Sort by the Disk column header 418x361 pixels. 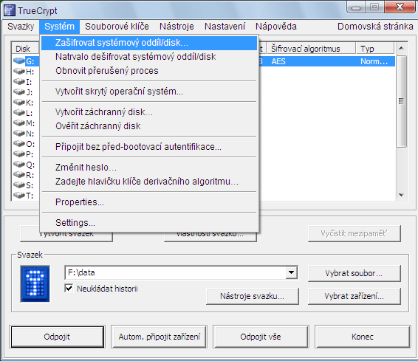pyautogui.click(x=25, y=49)
